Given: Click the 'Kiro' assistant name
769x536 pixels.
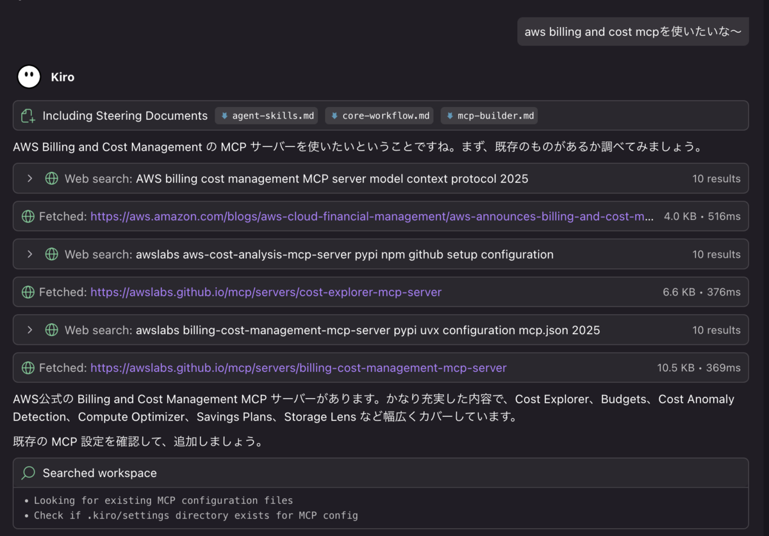Looking at the screenshot, I should pos(63,77).
